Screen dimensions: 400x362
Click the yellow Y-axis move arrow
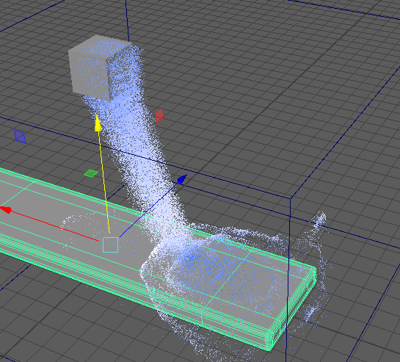pos(98,123)
